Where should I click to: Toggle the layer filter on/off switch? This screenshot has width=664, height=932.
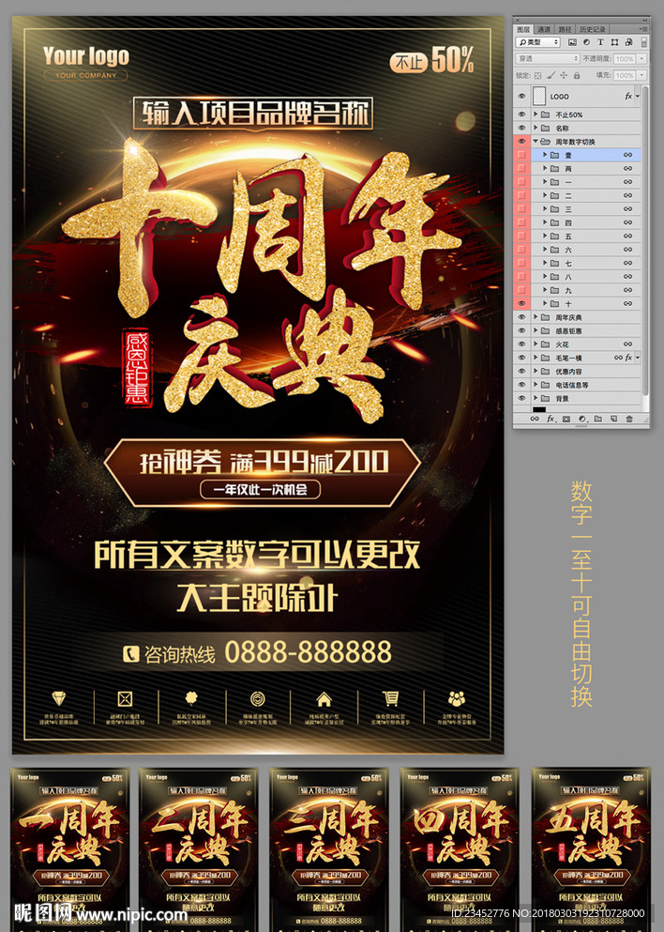point(644,42)
